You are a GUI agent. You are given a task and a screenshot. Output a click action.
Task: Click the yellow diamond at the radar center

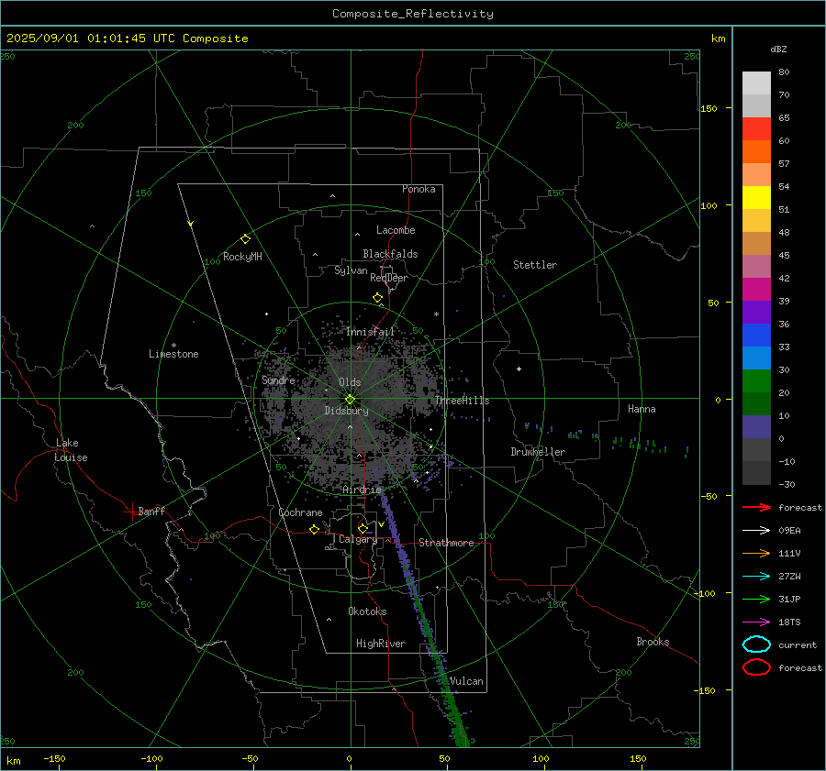(350, 400)
